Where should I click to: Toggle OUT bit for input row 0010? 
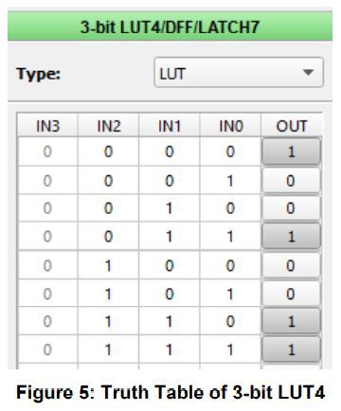[x=291, y=208]
